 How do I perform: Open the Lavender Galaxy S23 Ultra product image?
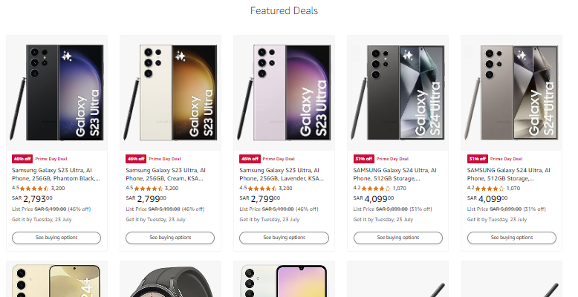[x=284, y=92]
